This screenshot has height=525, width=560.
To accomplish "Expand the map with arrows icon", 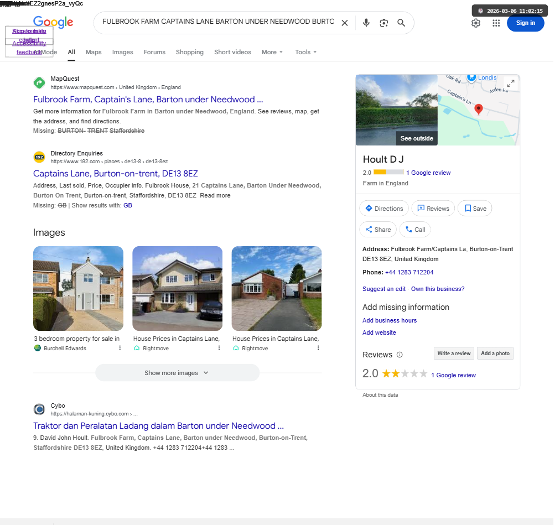I will (510, 84).
